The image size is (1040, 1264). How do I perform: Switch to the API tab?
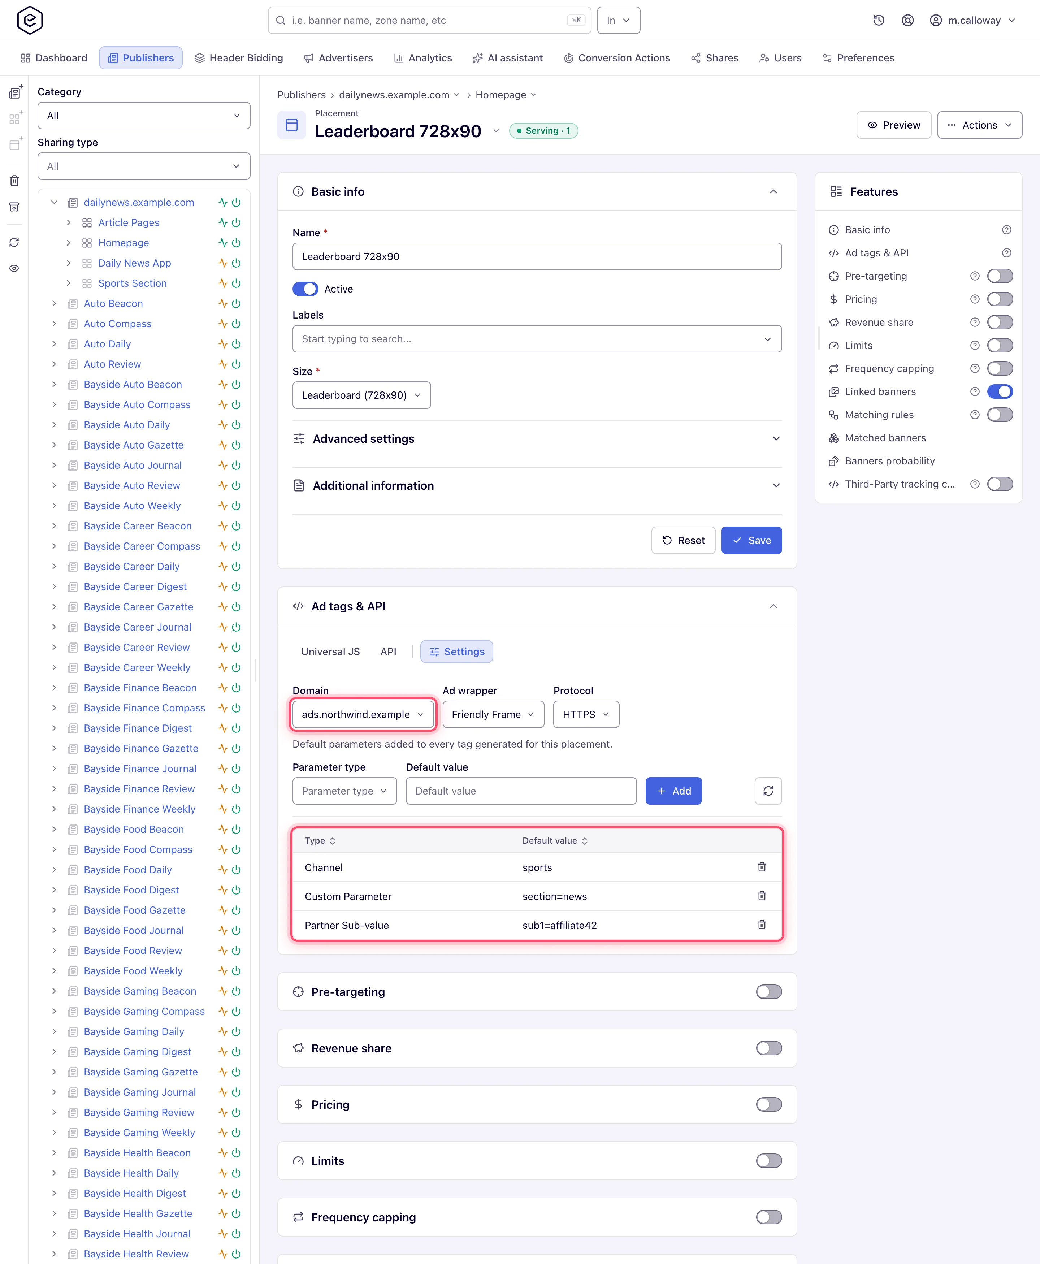(388, 651)
